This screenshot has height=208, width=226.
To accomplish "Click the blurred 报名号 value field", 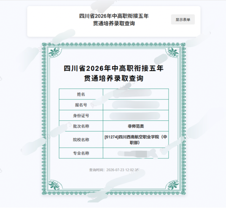I will (x=136, y=105).
